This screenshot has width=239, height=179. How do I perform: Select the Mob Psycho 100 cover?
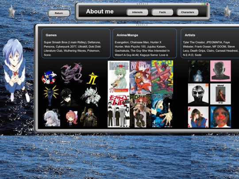pyautogui.click(x=119, y=111)
